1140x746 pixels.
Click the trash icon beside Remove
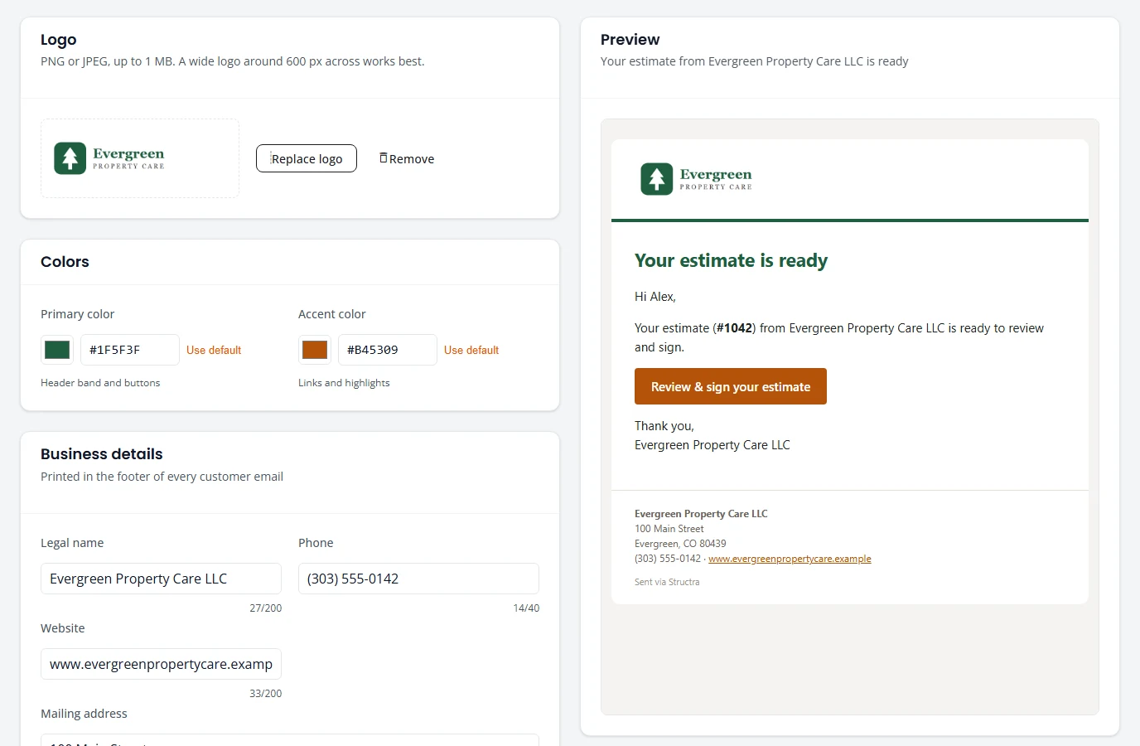pos(384,158)
